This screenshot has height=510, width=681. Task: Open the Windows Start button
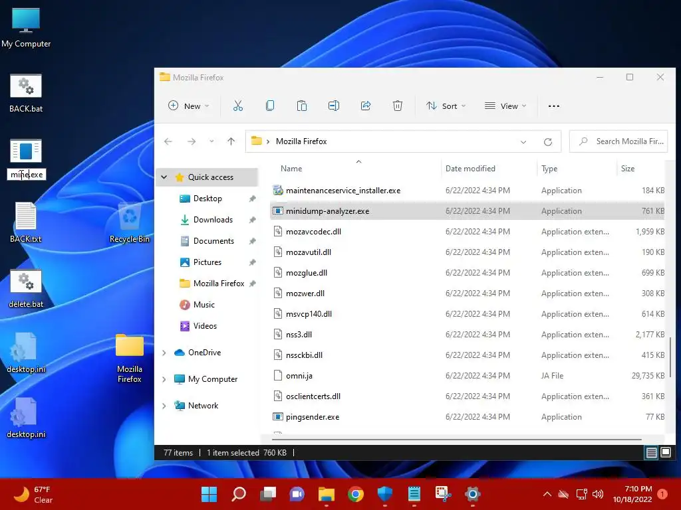point(209,494)
